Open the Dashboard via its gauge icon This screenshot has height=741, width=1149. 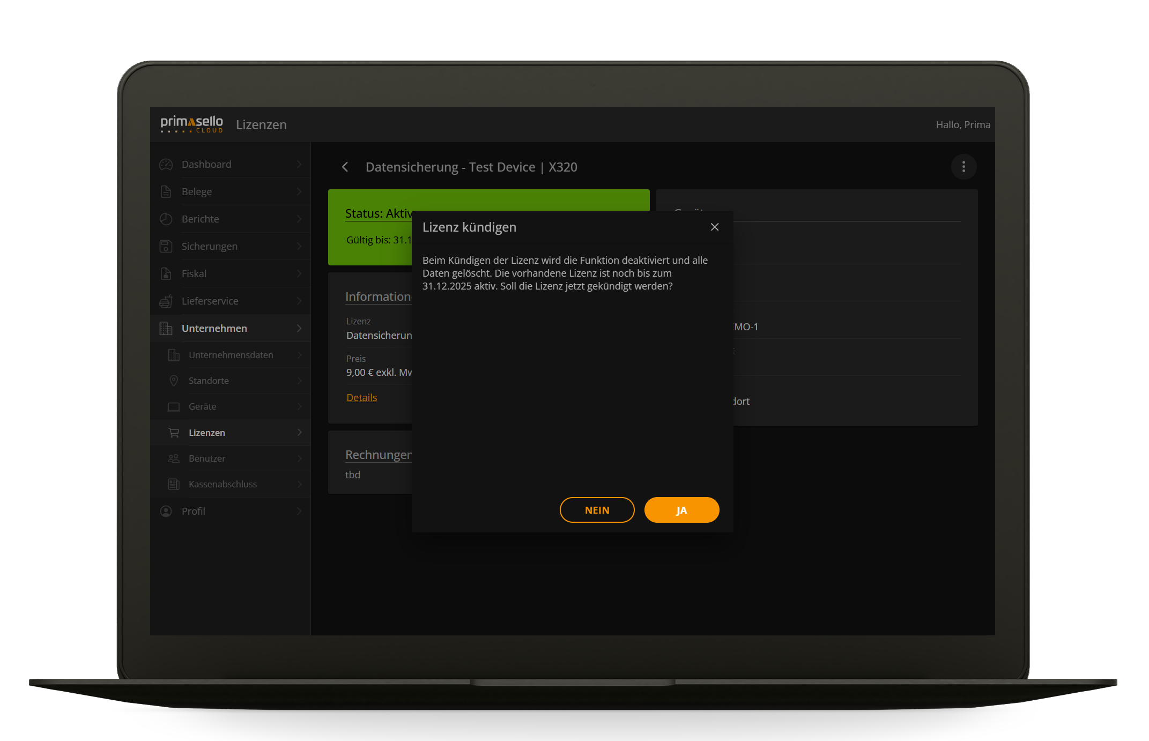coord(166,164)
